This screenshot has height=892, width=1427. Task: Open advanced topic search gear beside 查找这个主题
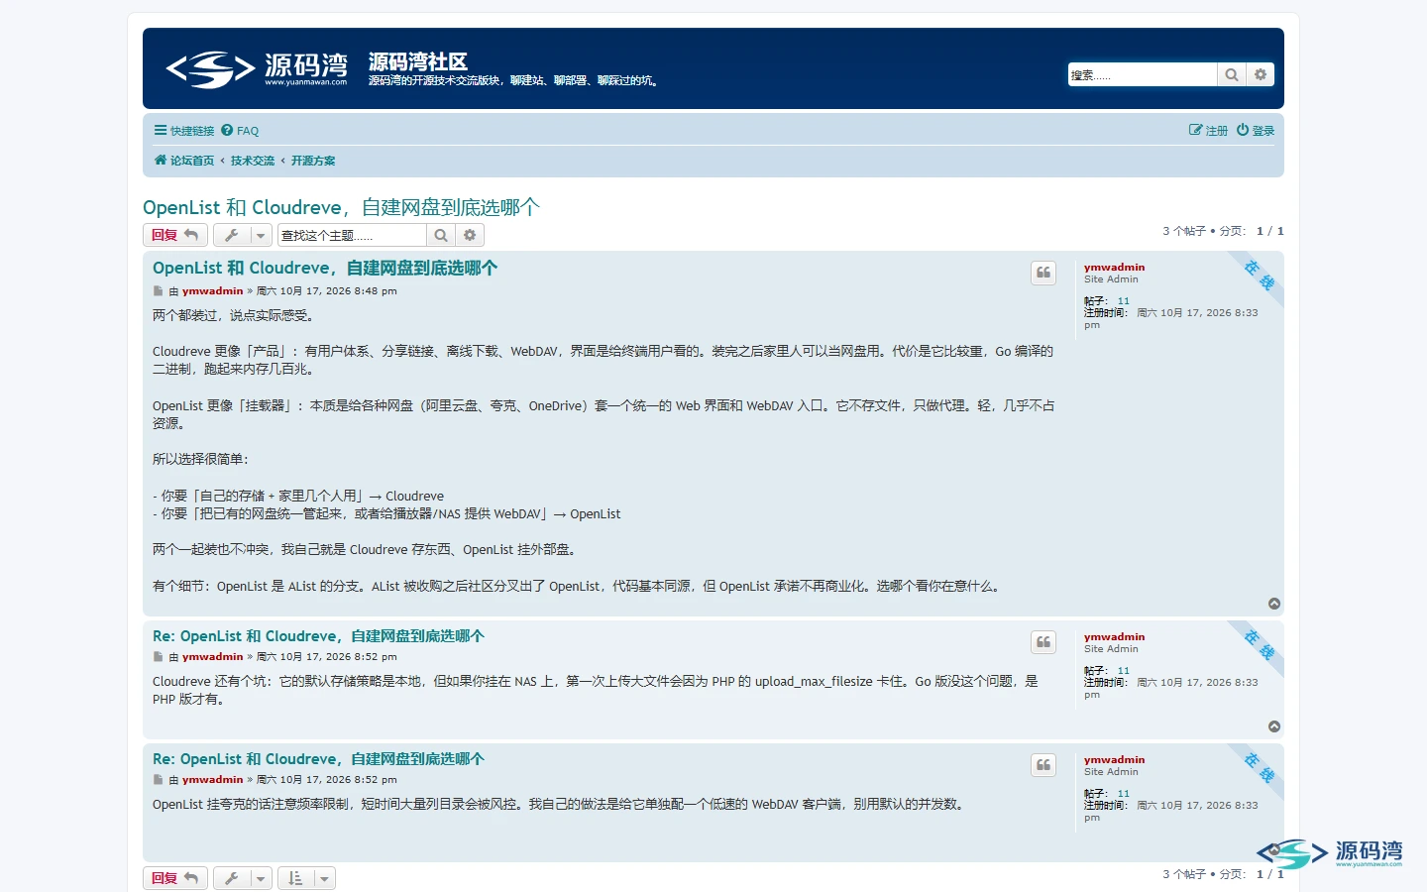[x=470, y=235]
